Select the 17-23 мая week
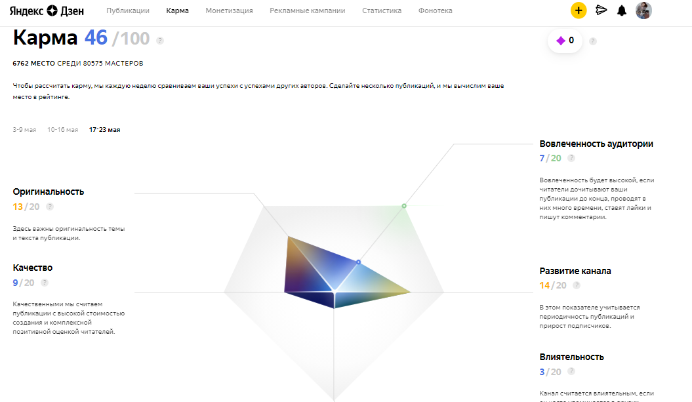The image size is (692, 402). [x=104, y=130]
